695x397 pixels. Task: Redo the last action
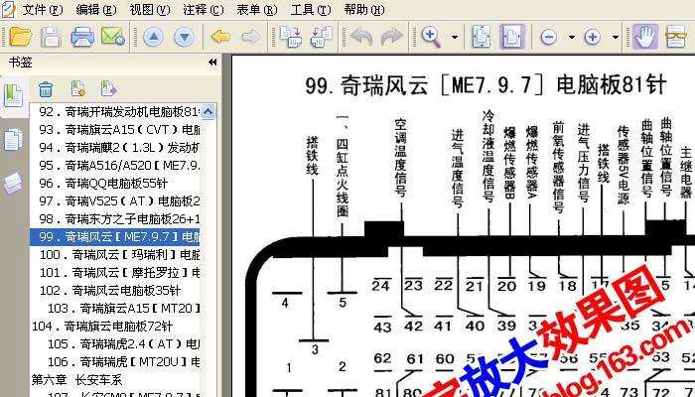tap(392, 37)
